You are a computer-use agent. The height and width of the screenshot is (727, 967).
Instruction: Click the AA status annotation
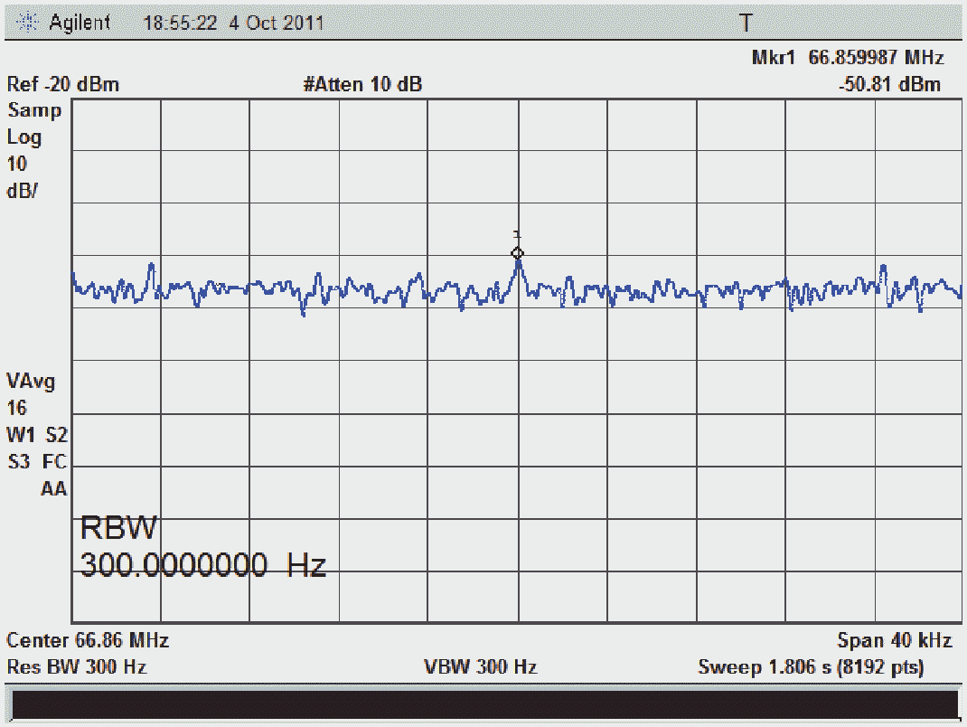53,489
